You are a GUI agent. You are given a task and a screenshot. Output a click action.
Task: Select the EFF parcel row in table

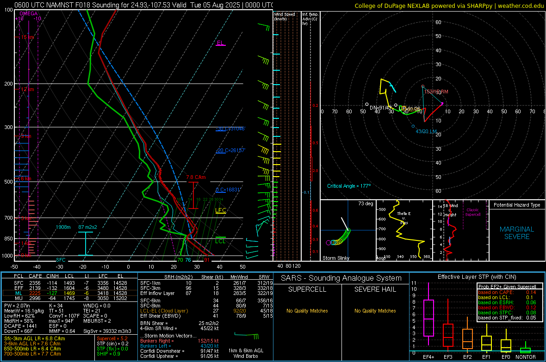70,288
